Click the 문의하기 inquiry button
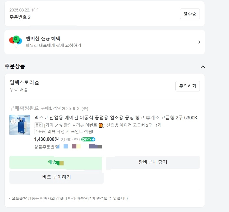 [x=187, y=86]
